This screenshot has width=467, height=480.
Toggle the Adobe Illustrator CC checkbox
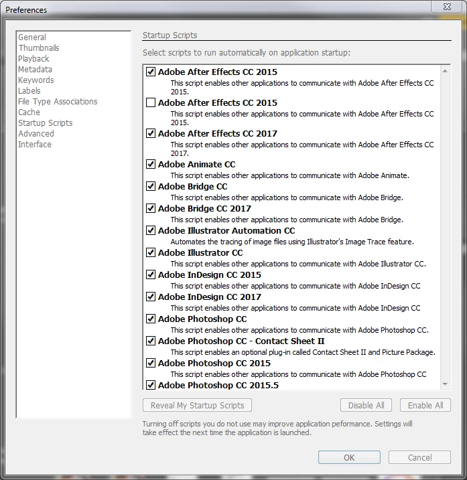(151, 252)
